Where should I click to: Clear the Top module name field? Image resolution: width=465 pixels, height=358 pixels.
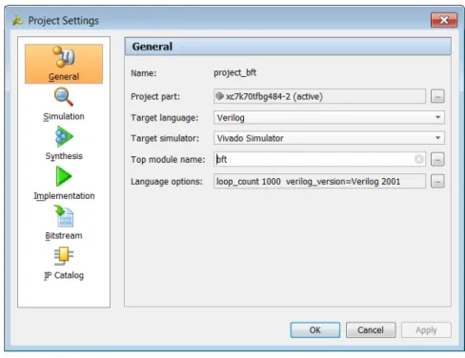[419, 159]
